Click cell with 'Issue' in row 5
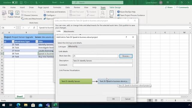Screen dimensions: 192x108 point(26,51)
